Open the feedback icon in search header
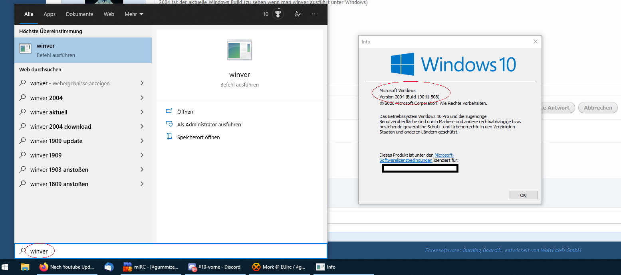The image size is (621, 275). (x=298, y=14)
